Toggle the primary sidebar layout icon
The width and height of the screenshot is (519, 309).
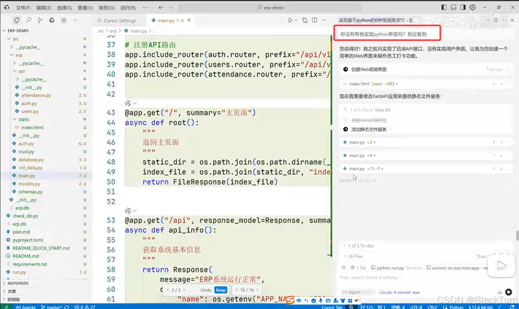pyautogui.click(x=444, y=7)
